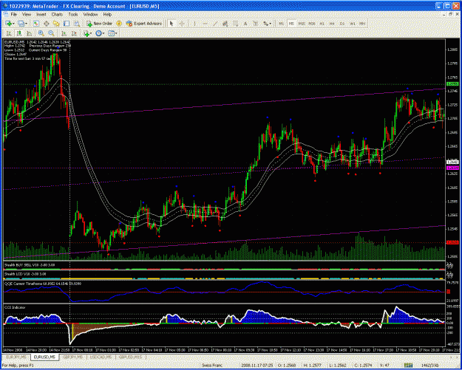Image resolution: width=462 pixels, height=370 pixels.
Task: Open the MetaEditor yellow diamond icon
Action: pyautogui.click(x=119, y=24)
